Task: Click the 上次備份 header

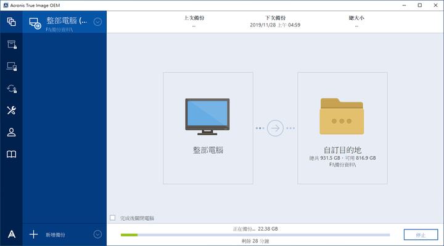Action: (194, 18)
